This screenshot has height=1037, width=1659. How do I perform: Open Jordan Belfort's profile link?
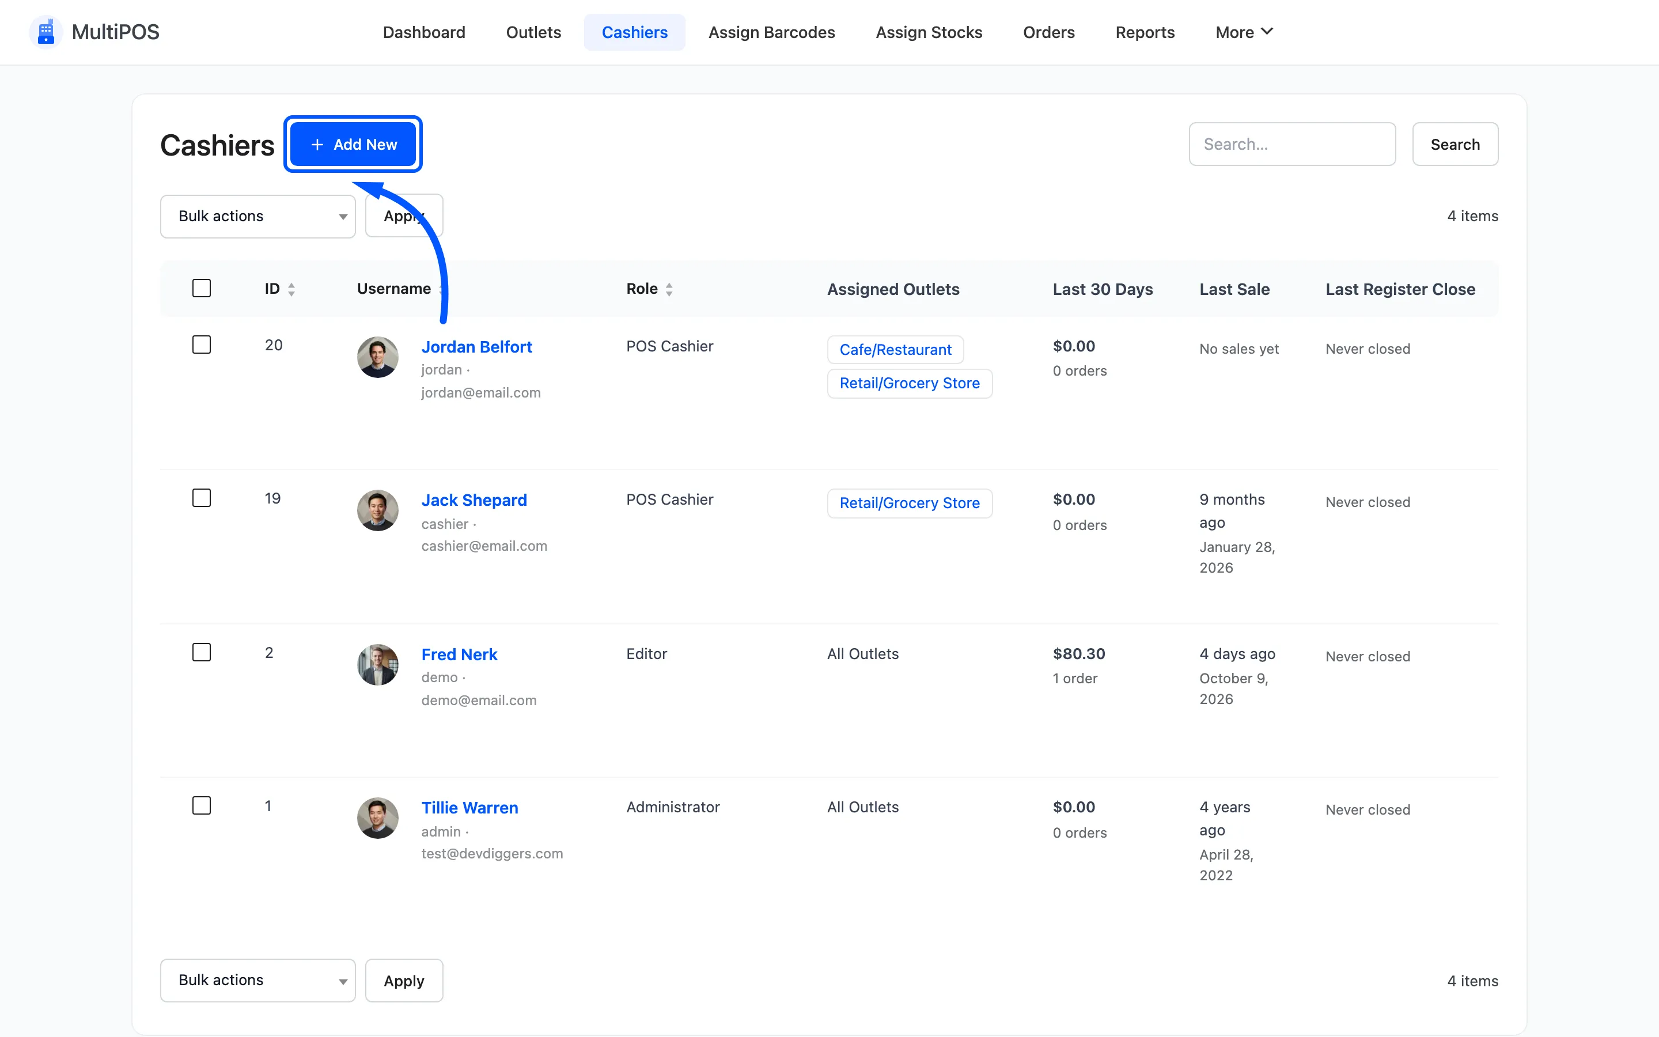(x=476, y=347)
